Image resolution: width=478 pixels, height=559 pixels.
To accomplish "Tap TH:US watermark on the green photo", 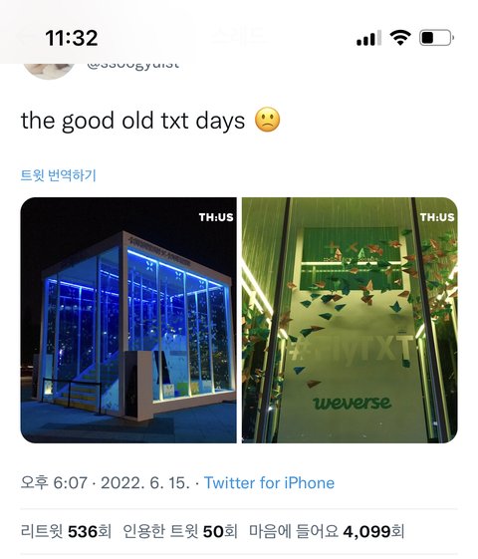I will [x=437, y=217].
